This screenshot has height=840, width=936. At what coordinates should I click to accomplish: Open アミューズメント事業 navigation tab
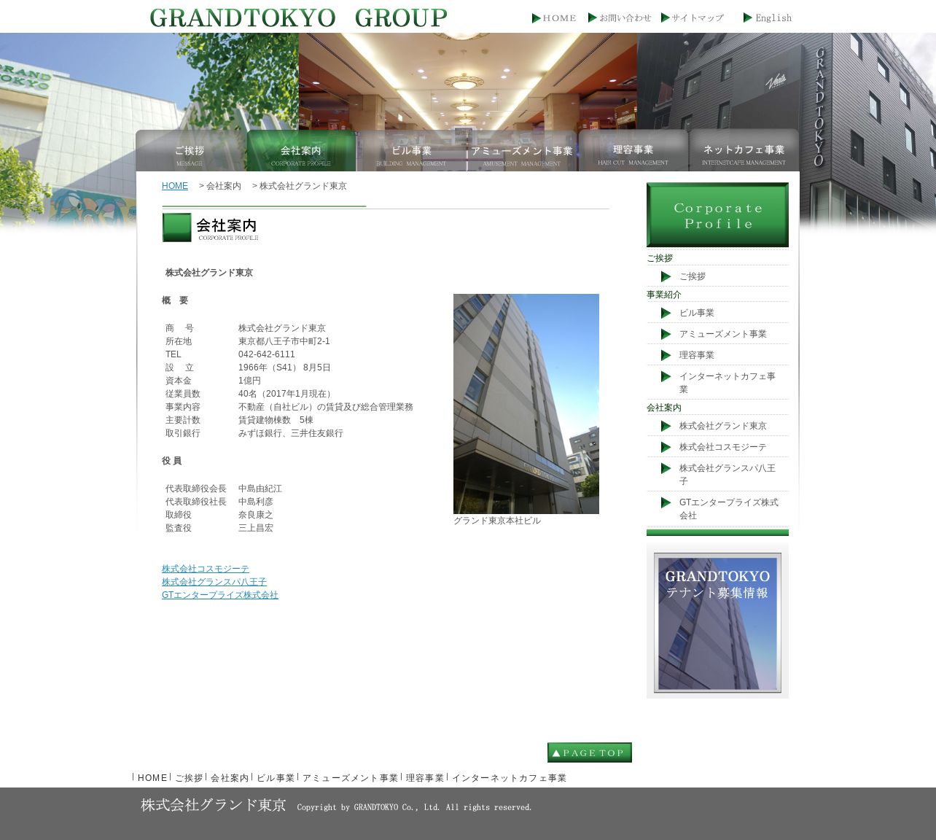pyautogui.click(x=522, y=151)
